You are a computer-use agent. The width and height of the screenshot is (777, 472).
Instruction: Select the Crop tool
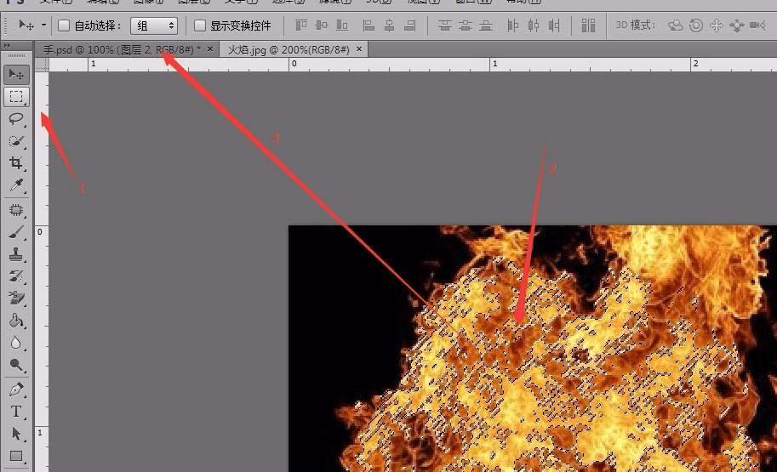pyautogui.click(x=16, y=163)
